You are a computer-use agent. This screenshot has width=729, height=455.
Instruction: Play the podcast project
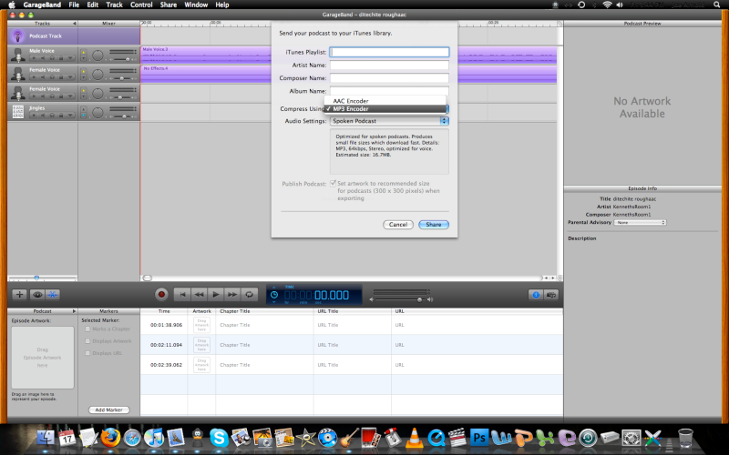216,294
